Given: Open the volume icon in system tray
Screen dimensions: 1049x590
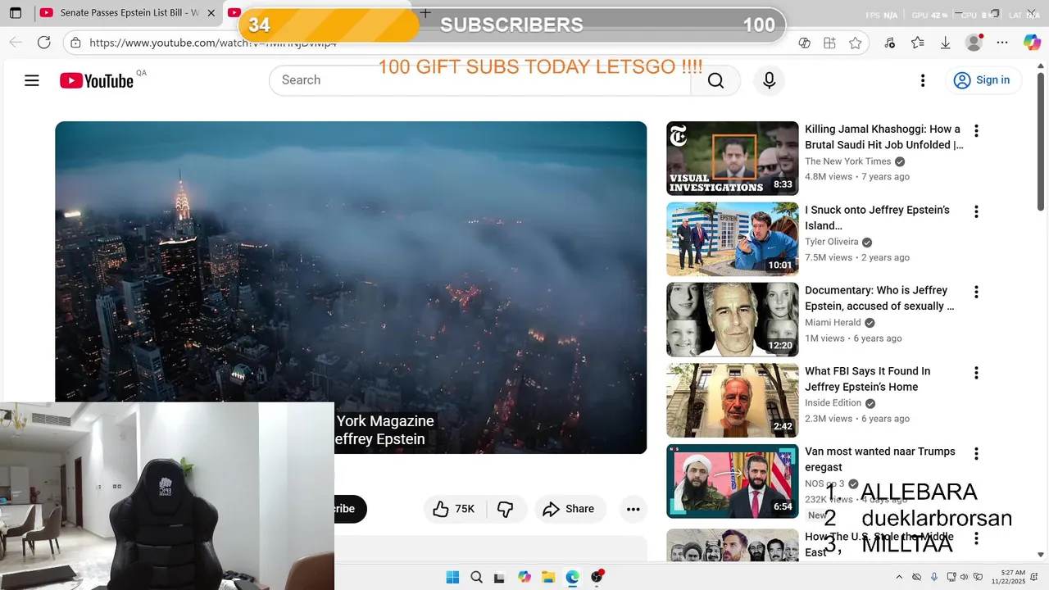Looking at the screenshot, I should (x=965, y=577).
